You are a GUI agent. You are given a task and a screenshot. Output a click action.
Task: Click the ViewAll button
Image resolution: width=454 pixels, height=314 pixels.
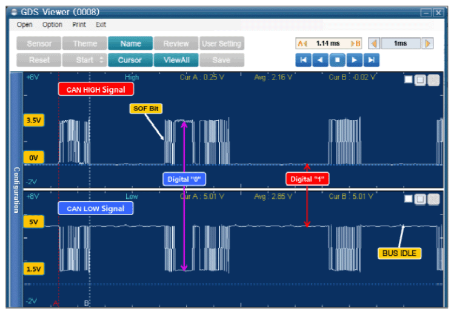[176, 60]
